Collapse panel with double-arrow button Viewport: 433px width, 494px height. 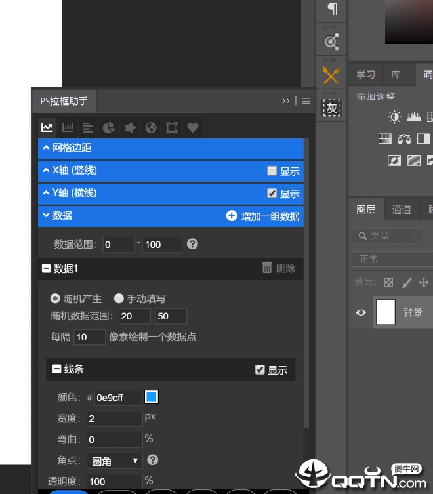(285, 101)
